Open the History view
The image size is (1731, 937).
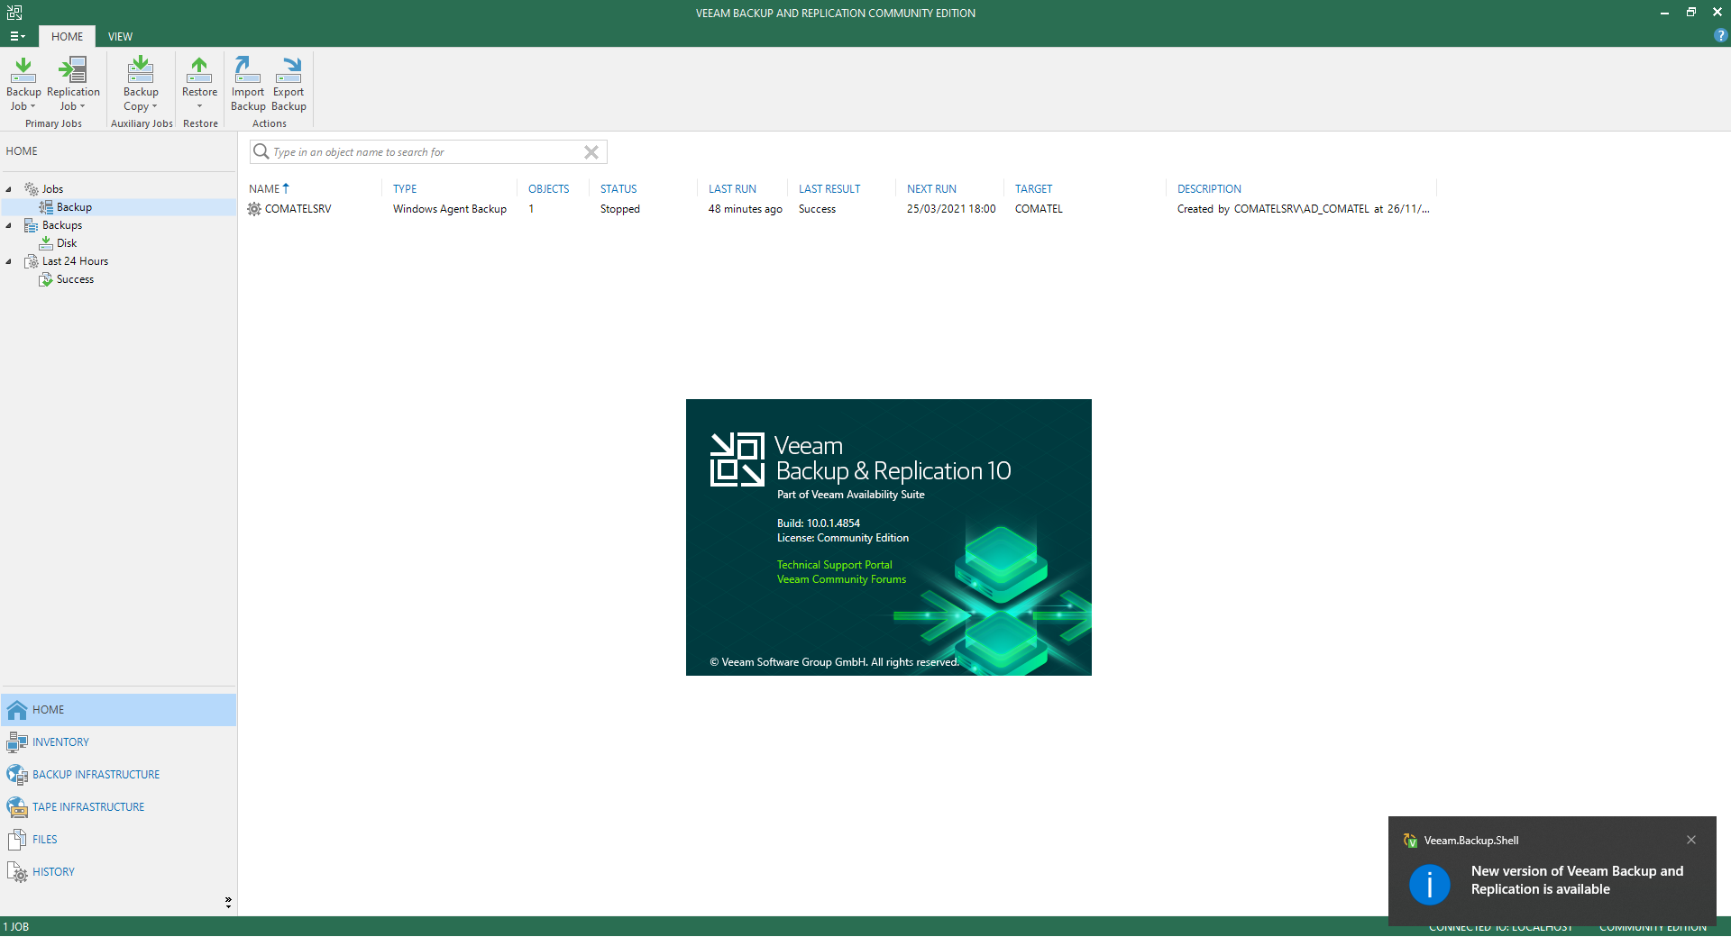[x=53, y=872]
